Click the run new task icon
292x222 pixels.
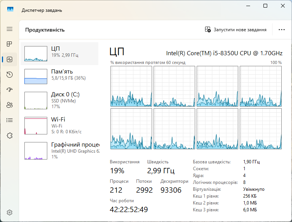pos(208,30)
